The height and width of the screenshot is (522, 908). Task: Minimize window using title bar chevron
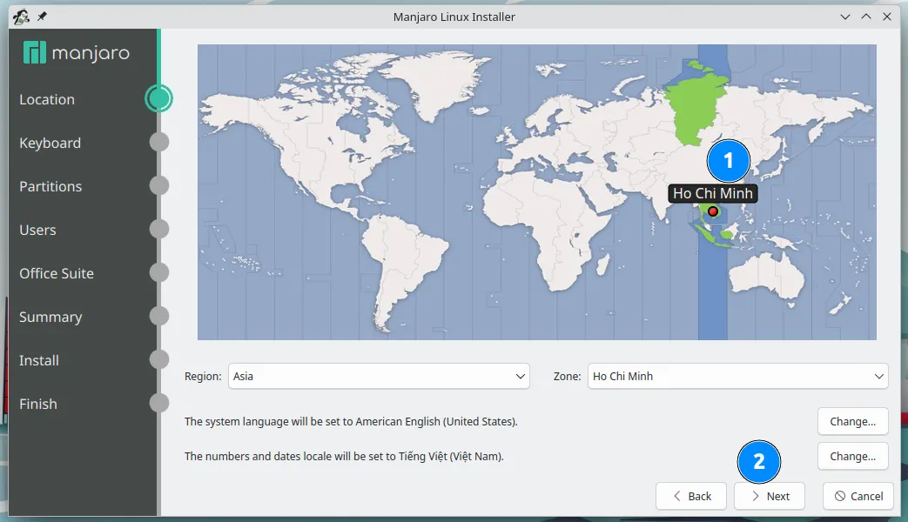tap(844, 17)
